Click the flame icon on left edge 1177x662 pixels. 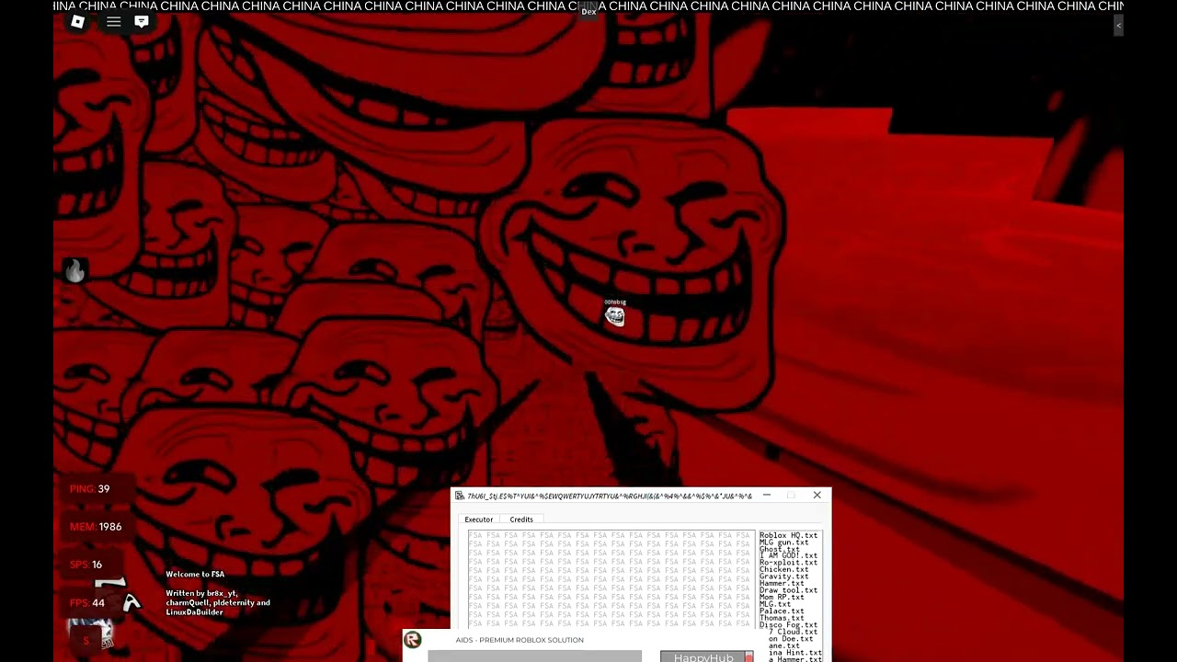pyautogui.click(x=75, y=270)
